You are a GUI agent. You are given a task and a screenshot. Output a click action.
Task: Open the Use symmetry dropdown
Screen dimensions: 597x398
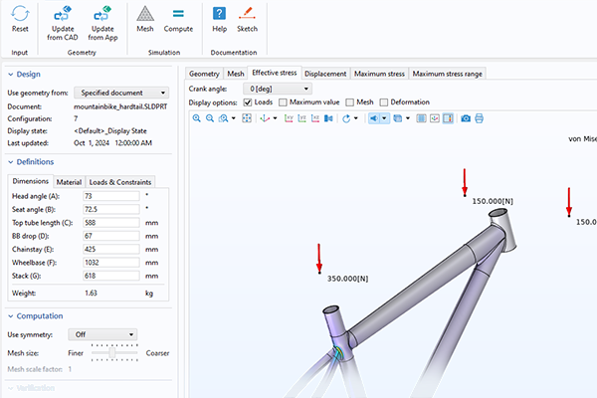105,334
